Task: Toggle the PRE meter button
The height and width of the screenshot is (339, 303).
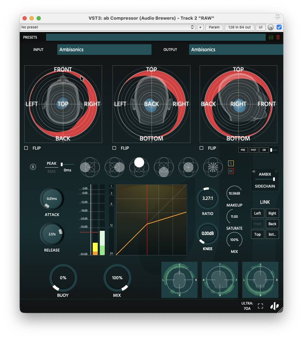Action: click(x=243, y=150)
